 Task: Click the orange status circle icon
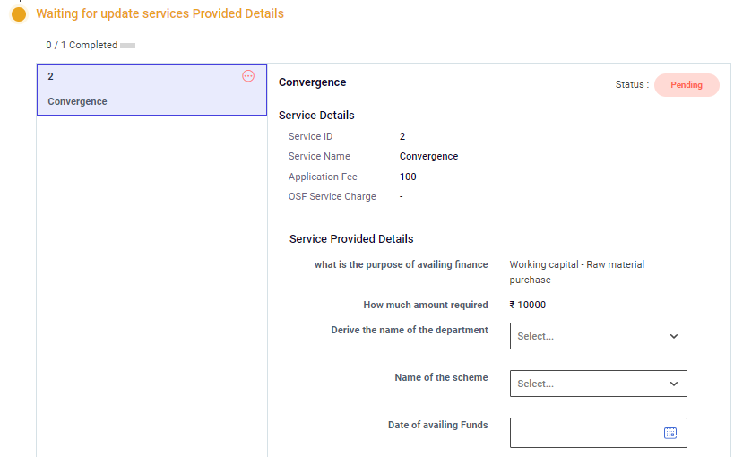tap(18, 14)
